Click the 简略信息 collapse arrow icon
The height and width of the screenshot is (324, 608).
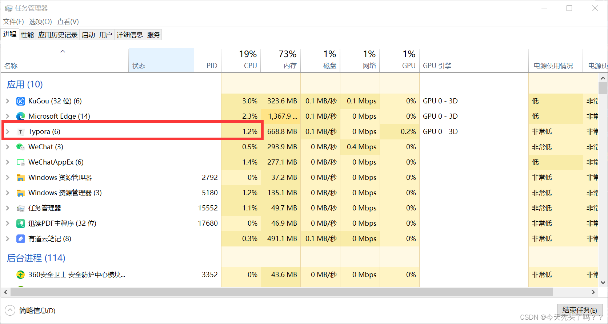[10, 311]
